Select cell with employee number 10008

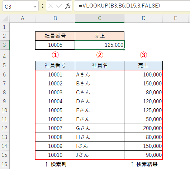55,137
